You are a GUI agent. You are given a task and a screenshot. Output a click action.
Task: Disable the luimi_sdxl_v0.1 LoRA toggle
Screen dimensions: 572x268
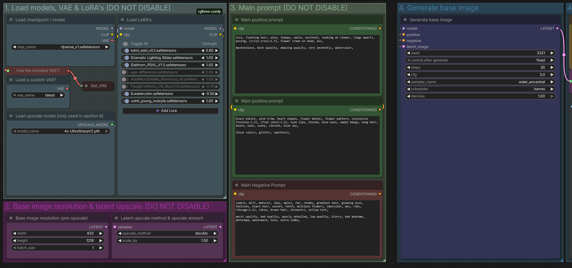(125, 50)
